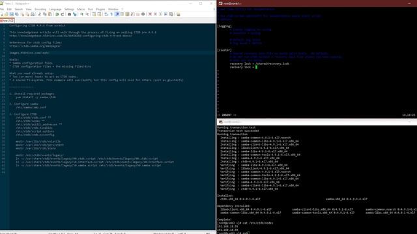Paste the clipboard using the Paste toolbar icon
This screenshot has height=234, width=417.
point(50,14)
